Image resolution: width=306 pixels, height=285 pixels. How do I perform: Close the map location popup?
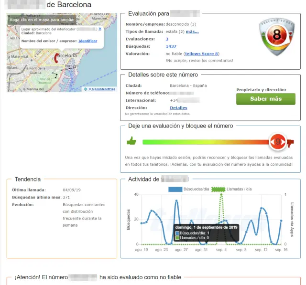point(99,29)
